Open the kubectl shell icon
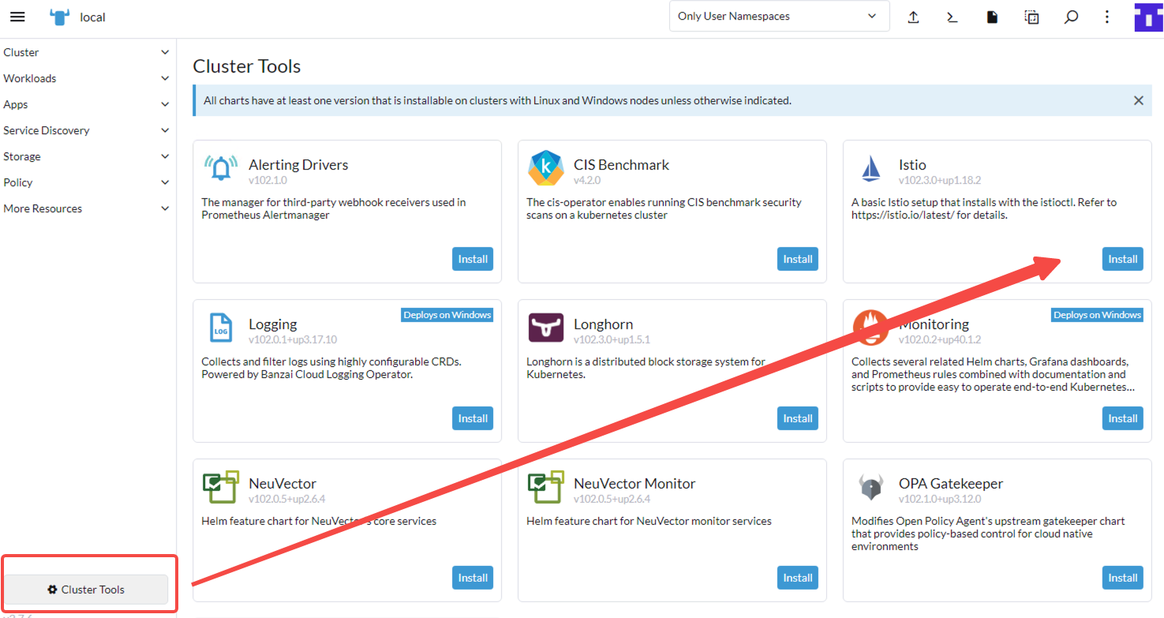Screen dimensions: 1164x618 coord(953,17)
